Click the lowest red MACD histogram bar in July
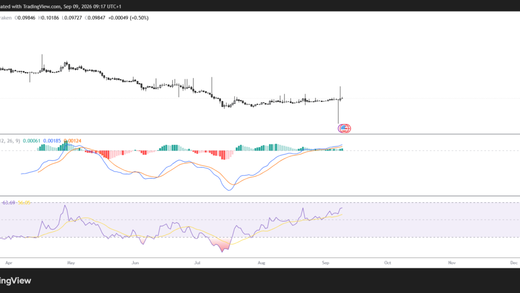Screen dimensions: 520x293 [x=223, y=155]
